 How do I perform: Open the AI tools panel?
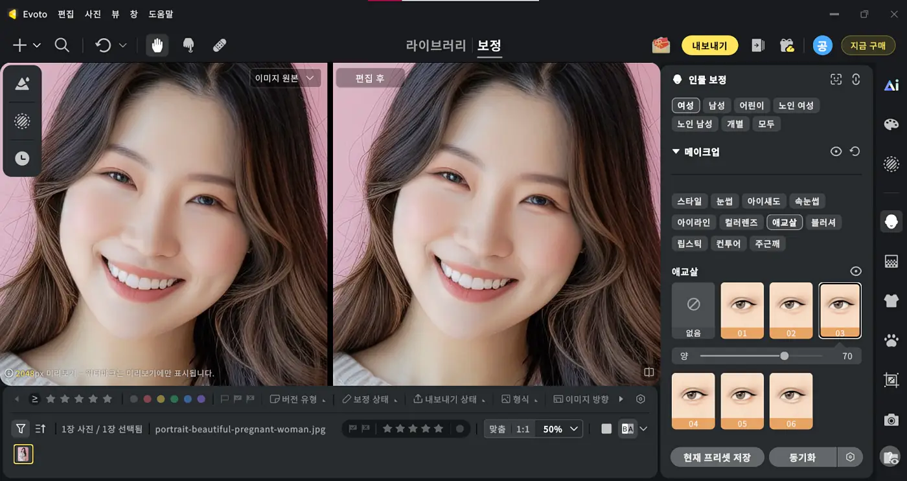tap(891, 85)
